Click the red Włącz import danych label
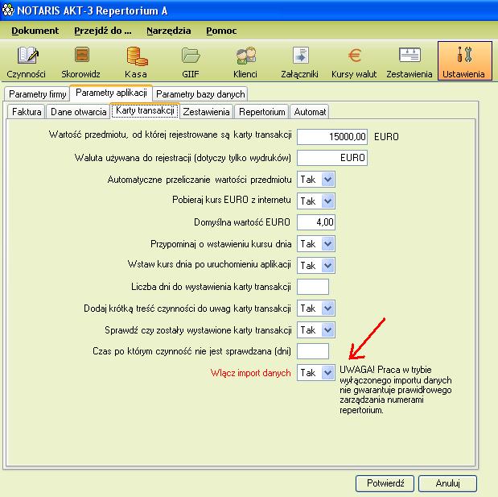 (x=250, y=373)
